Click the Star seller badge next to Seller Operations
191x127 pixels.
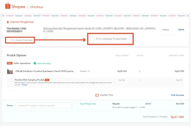[10, 63]
